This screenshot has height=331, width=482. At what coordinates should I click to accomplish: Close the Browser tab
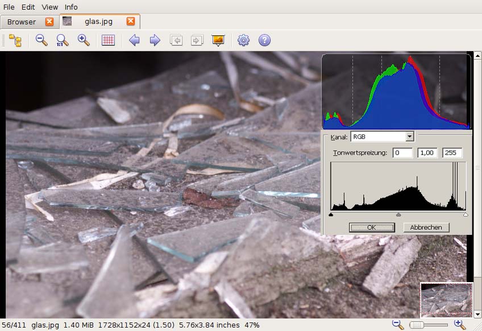(x=49, y=22)
